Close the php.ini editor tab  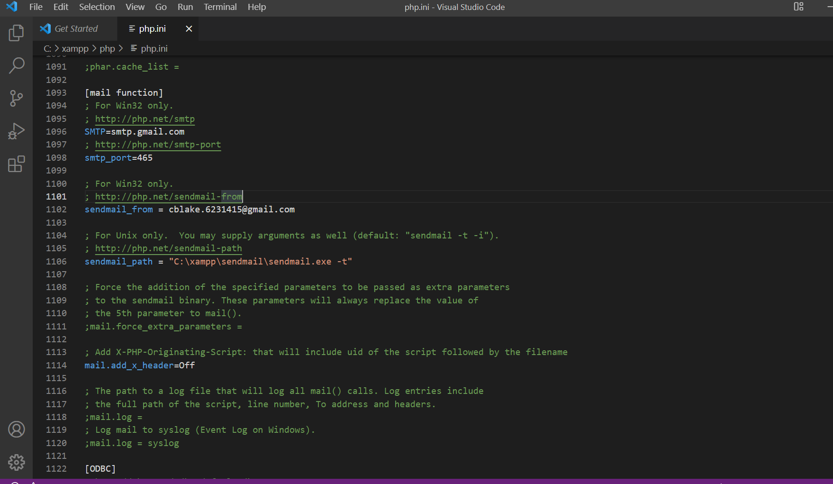click(189, 29)
